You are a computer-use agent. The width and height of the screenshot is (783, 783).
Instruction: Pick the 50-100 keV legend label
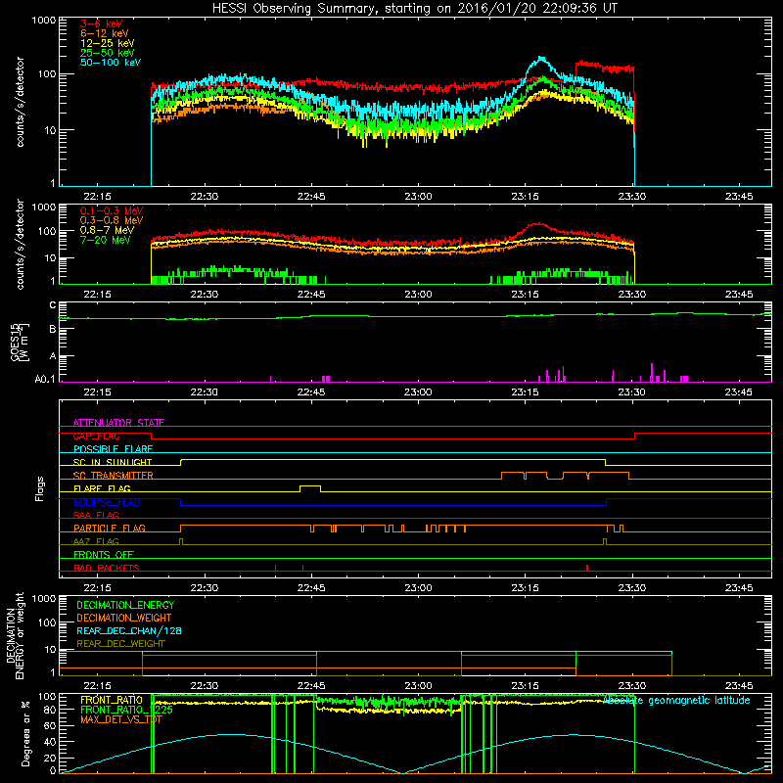pyautogui.click(x=110, y=63)
